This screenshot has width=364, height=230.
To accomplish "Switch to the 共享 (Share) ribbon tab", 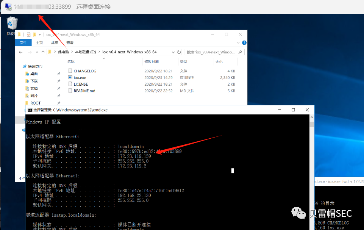I will click(x=55, y=43).
